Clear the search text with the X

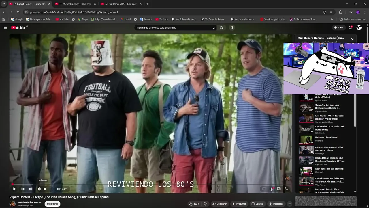[214, 28]
